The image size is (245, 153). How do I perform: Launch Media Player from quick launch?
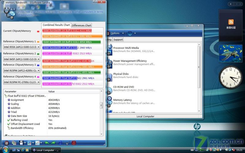click(x=27, y=150)
